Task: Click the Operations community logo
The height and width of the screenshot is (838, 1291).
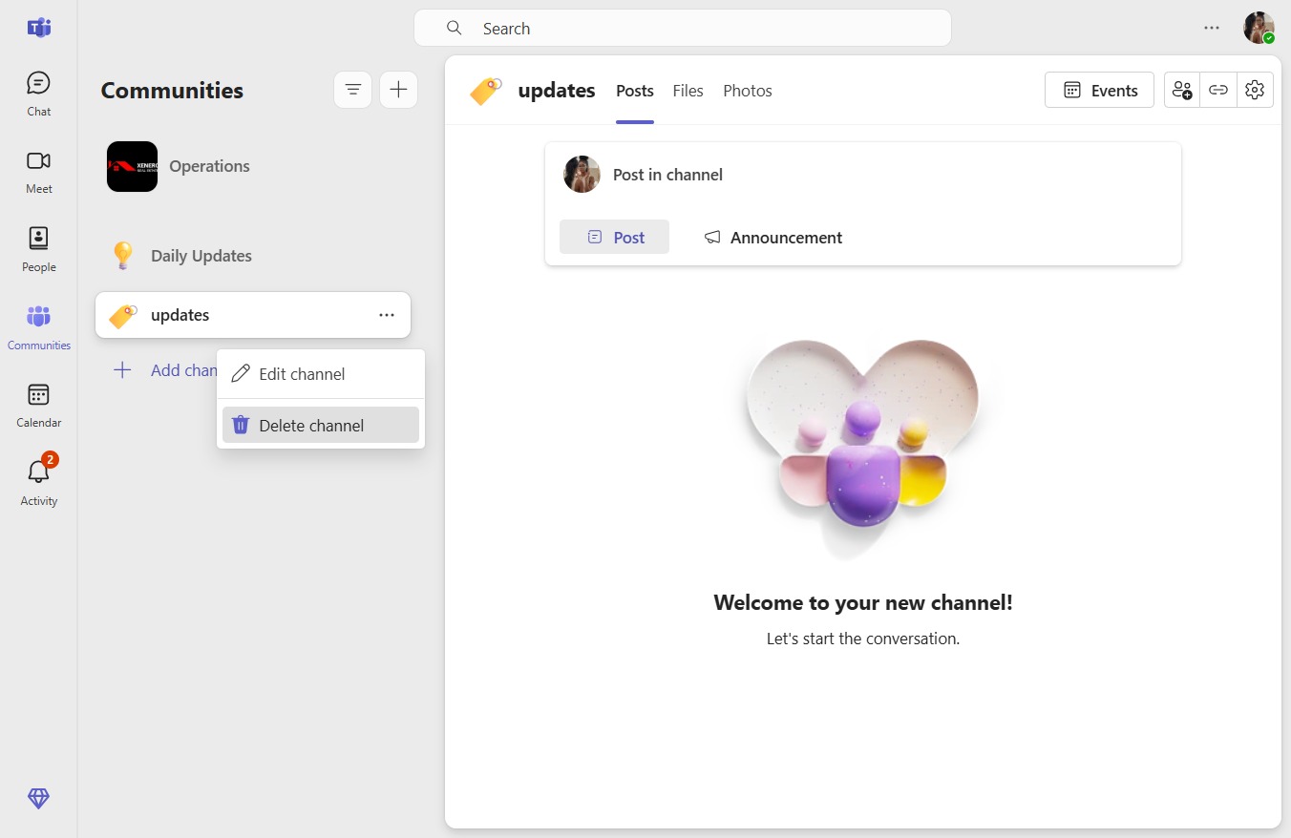Action: click(132, 166)
